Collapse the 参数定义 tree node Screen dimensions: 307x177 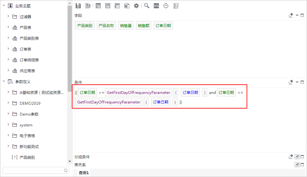[4, 81]
